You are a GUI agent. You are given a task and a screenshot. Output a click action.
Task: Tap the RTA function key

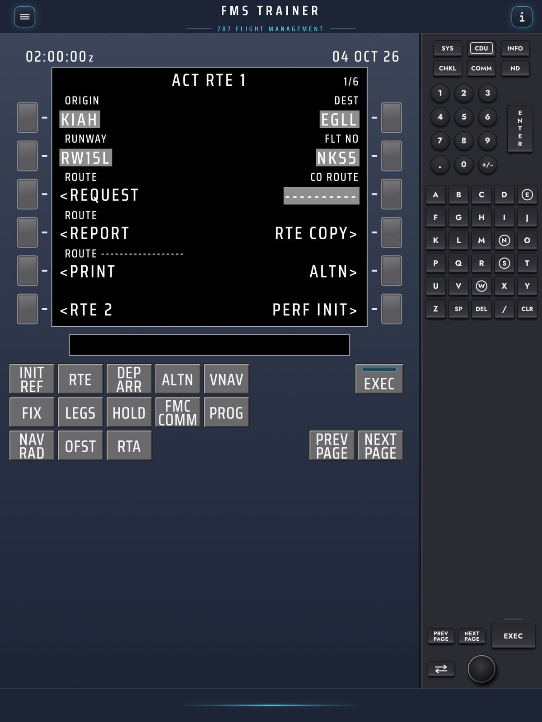(x=129, y=446)
